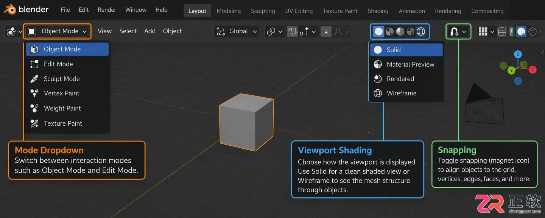Viewport: 545px width, 218px height.
Task: Open the Add menu in viewport header
Action: pos(150,31)
